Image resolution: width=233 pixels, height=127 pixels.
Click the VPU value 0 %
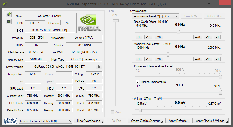point(94,88)
